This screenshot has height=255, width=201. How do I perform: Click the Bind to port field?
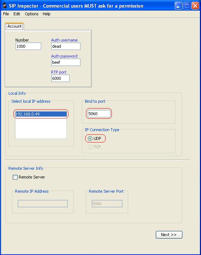click(99, 114)
